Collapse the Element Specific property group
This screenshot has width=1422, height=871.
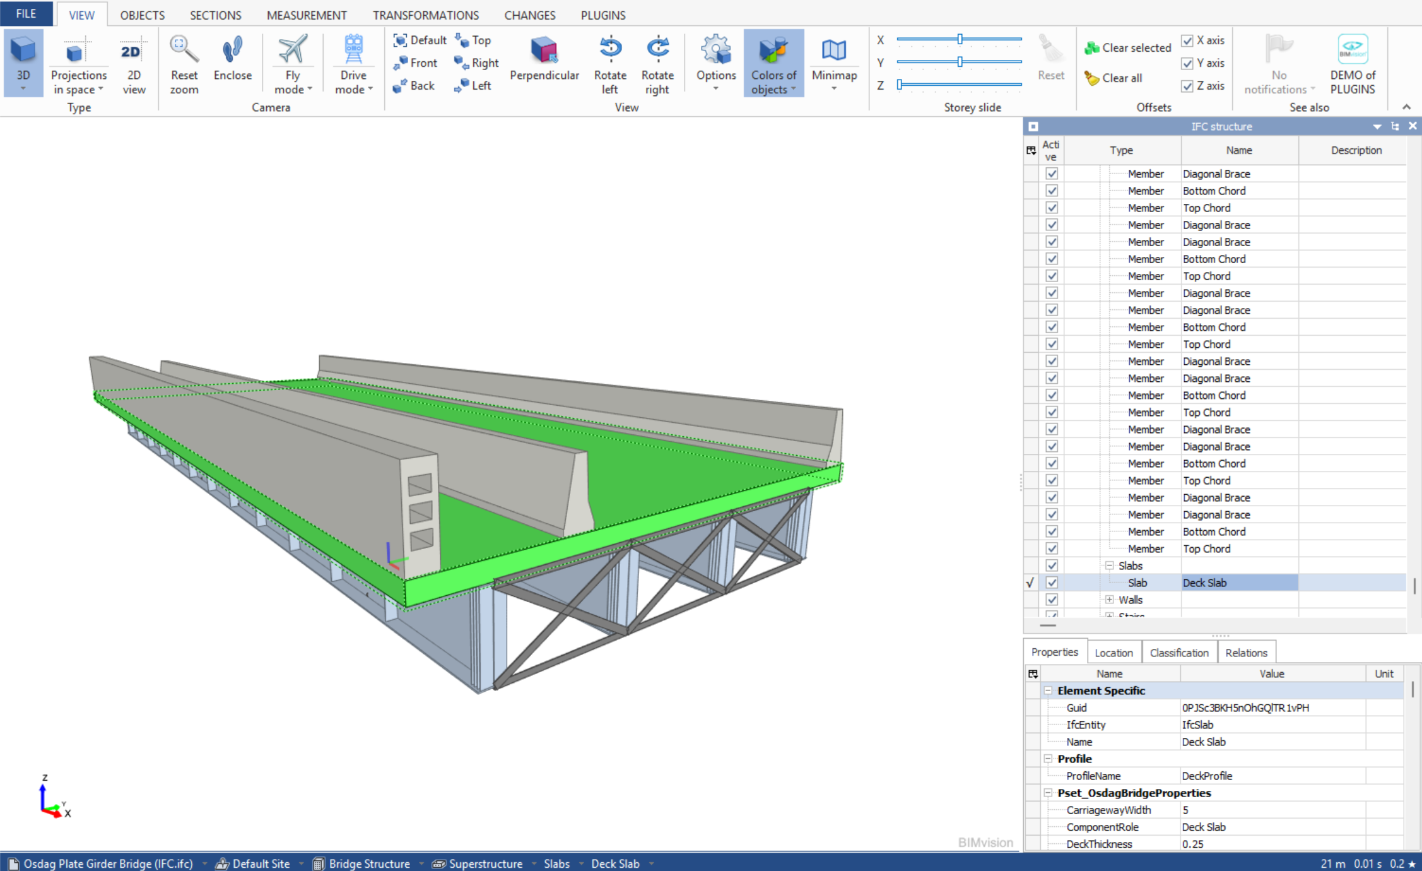(1048, 690)
